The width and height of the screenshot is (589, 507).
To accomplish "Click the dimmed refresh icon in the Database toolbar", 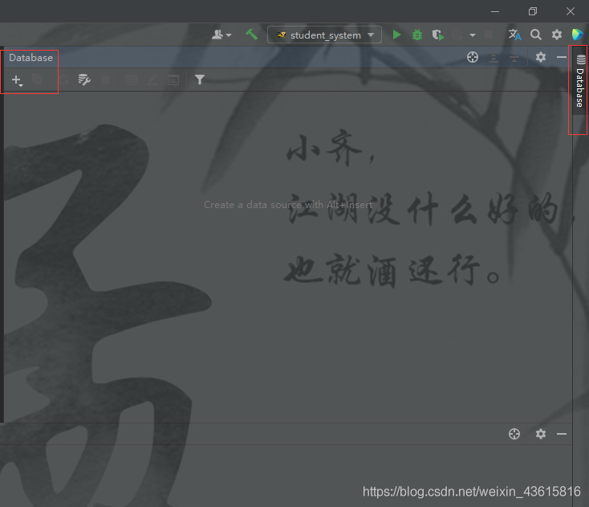I will tap(63, 80).
